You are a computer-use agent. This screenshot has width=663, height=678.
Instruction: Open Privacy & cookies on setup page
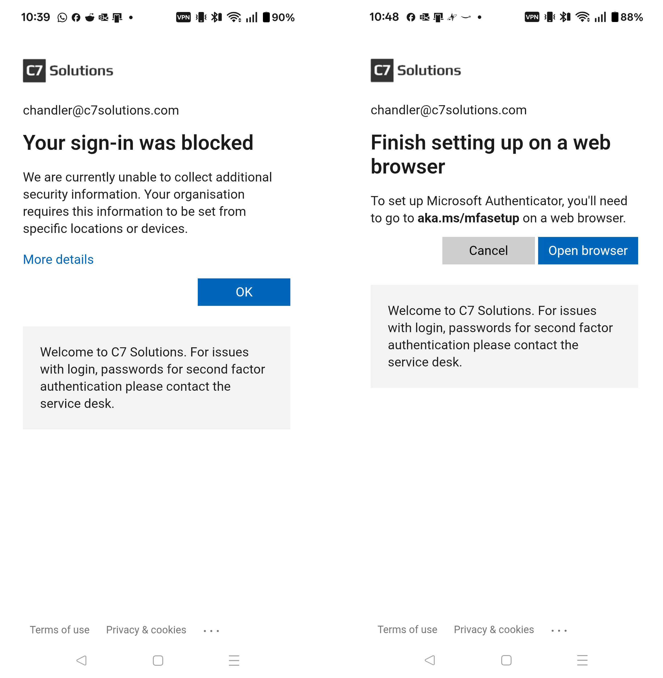pyautogui.click(x=494, y=630)
